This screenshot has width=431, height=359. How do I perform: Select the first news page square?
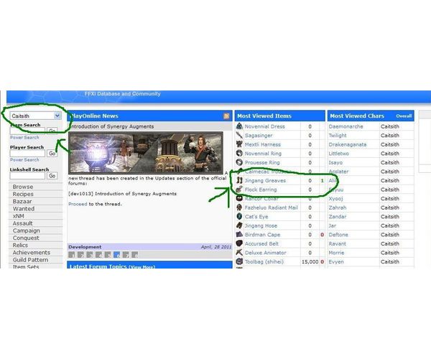click(71, 255)
